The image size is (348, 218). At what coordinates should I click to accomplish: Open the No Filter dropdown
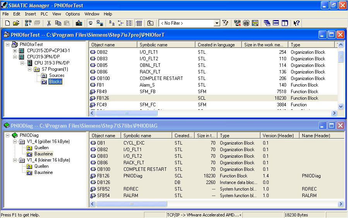coord(217,23)
